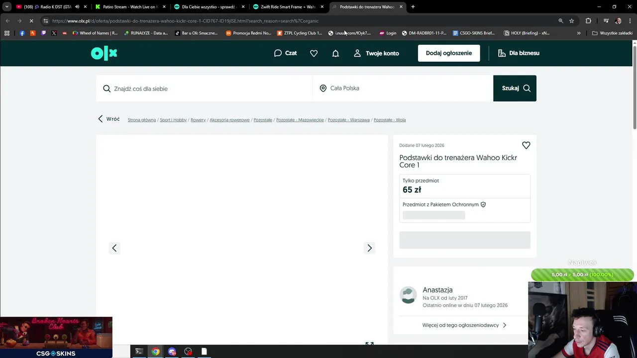The width and height of the screenshot is (637, 358).
Task: Open Bar u Oli TikTok bookmark
Action: 196,33
